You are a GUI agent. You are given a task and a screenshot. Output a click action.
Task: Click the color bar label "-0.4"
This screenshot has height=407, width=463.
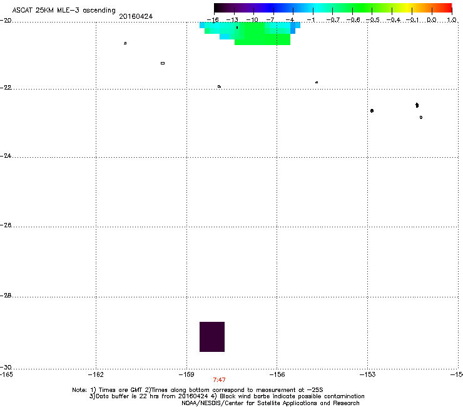[x=394, y=20]
